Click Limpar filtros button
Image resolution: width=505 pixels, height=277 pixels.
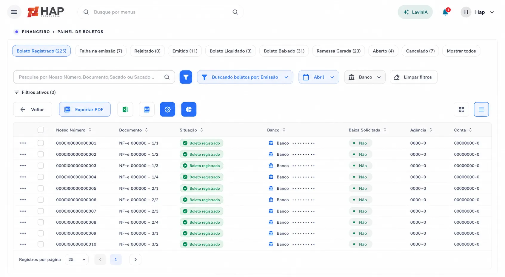point(414,77)
